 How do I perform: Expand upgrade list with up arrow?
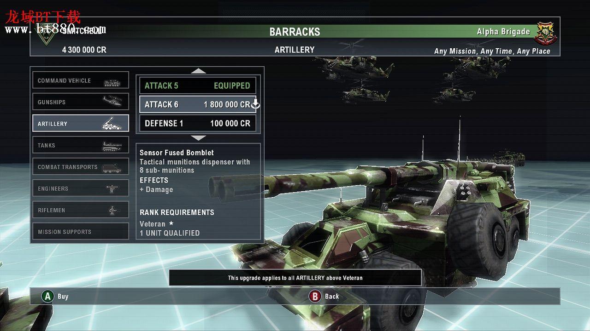tap(199, 71)
